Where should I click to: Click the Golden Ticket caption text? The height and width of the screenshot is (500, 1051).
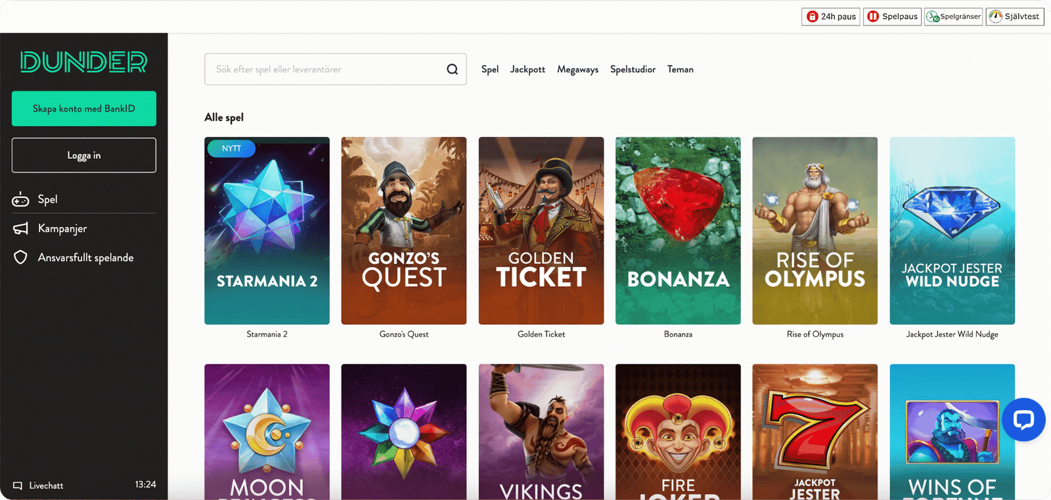(541, 334)
